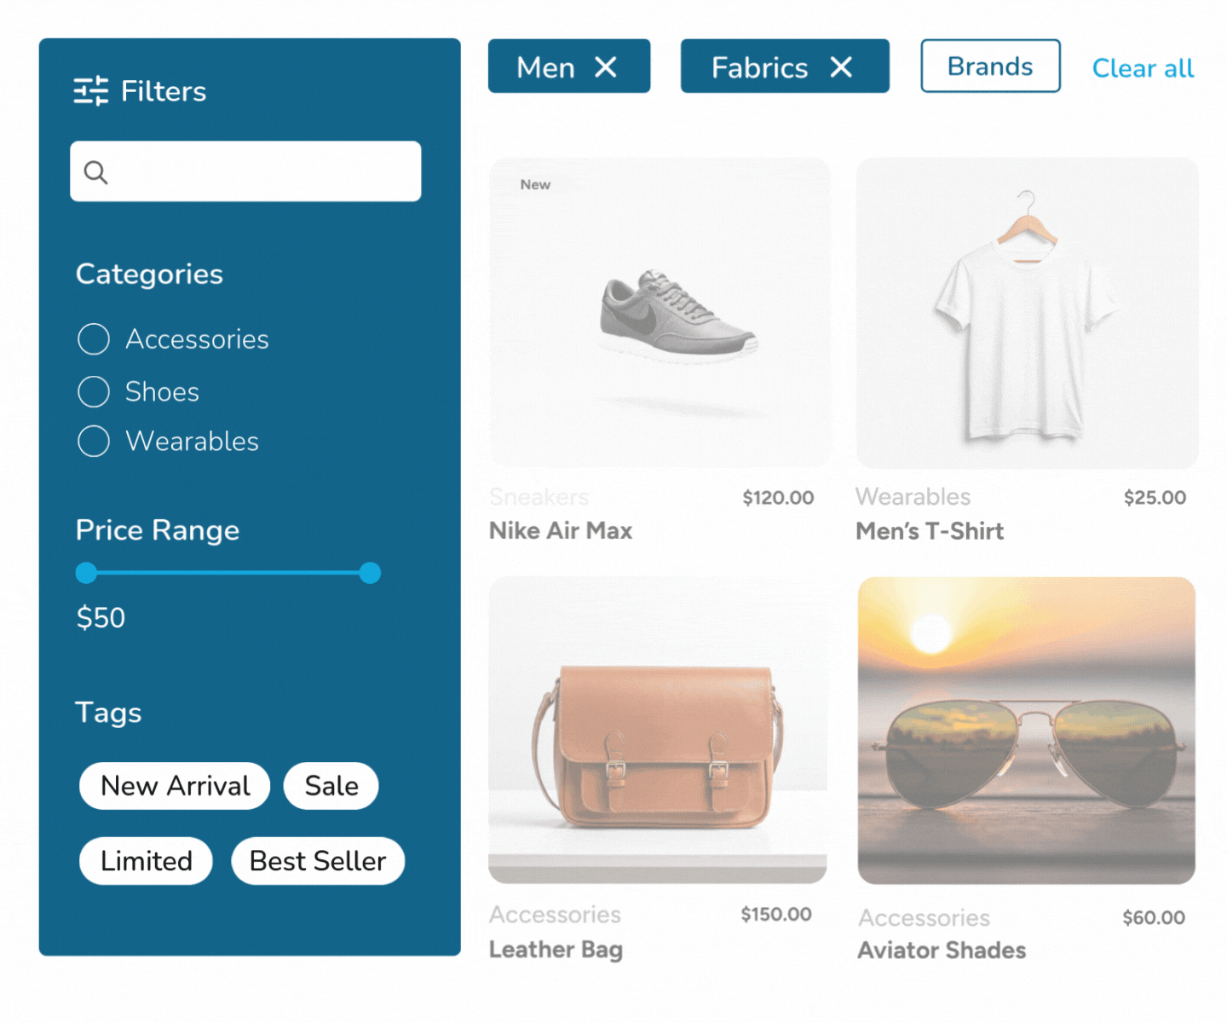Open the Aviator Shades product image
This screenshot has height=1023, width=1227.
point(1026,730)
